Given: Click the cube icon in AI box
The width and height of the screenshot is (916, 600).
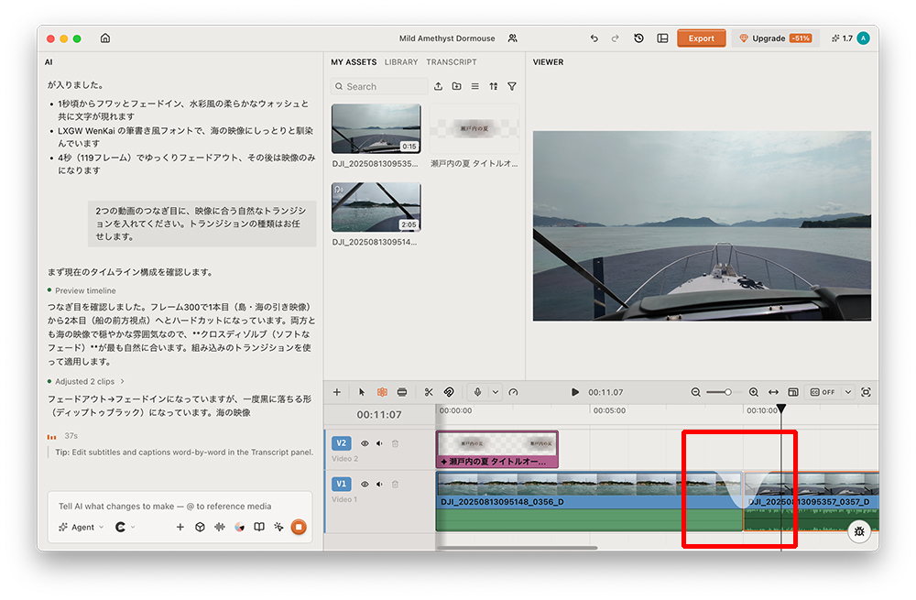Looking at the screenshot, I should coord(200,527).
